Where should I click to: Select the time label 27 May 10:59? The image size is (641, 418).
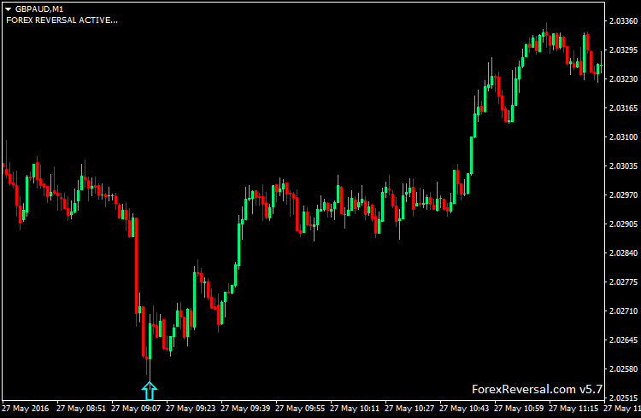pyautogui.click(x=519, y=409)
